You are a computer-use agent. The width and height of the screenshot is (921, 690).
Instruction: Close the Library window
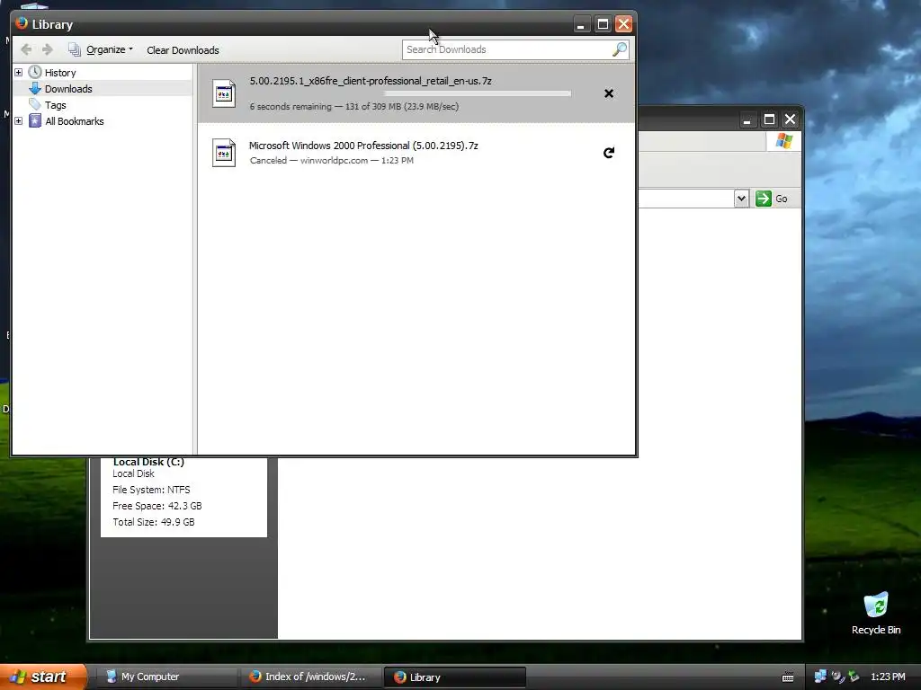(x=624, y=24)
